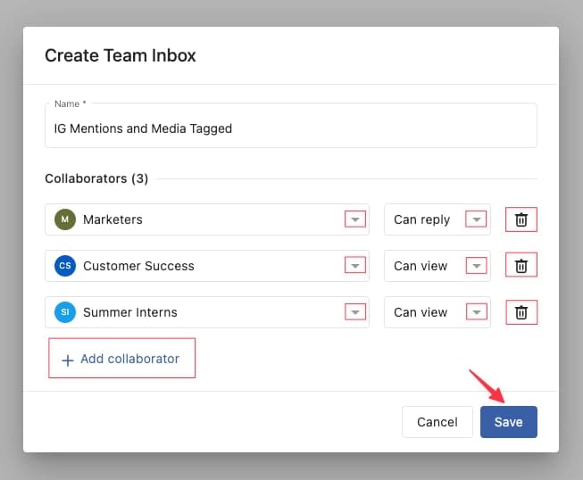The image size is (583, 480).
Task: Click trash icon for Summer Interns
Action: (x=521, y=312)
